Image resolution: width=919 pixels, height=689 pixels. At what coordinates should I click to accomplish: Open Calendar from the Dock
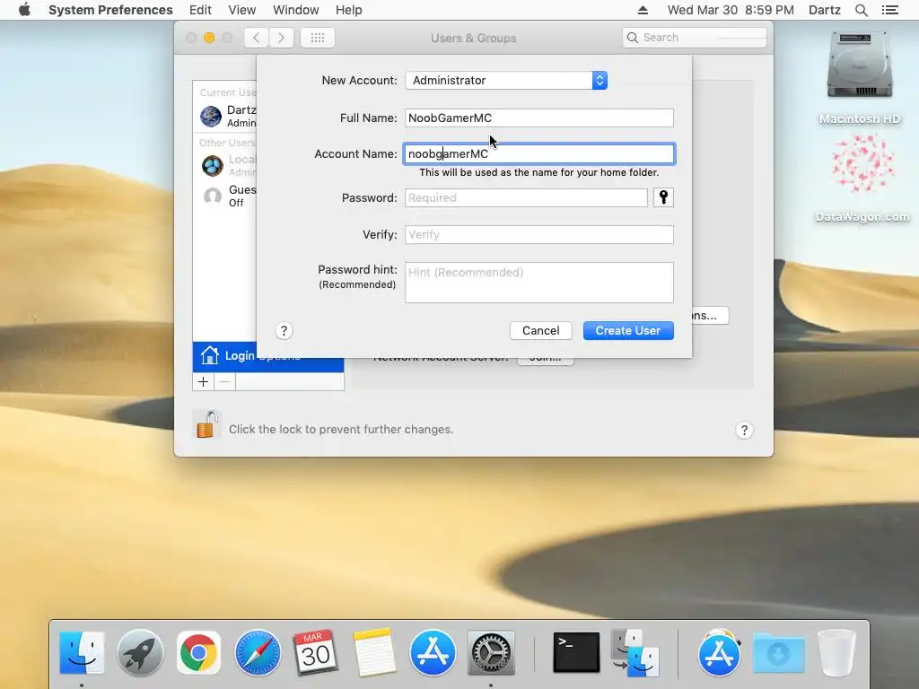315,653
